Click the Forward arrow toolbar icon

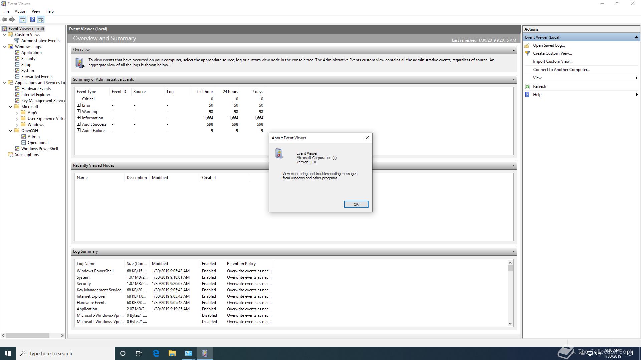(x=12, y=19)
